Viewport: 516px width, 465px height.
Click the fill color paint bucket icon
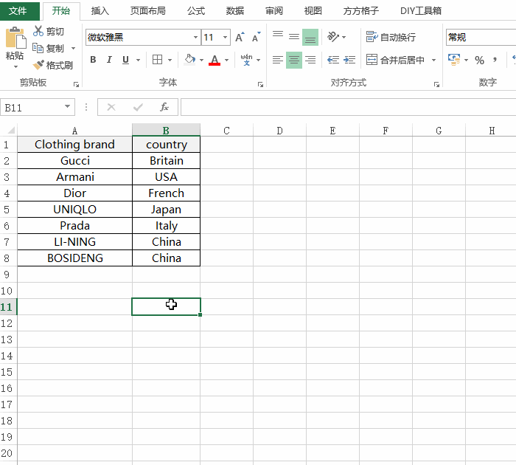tap(189, 60)
